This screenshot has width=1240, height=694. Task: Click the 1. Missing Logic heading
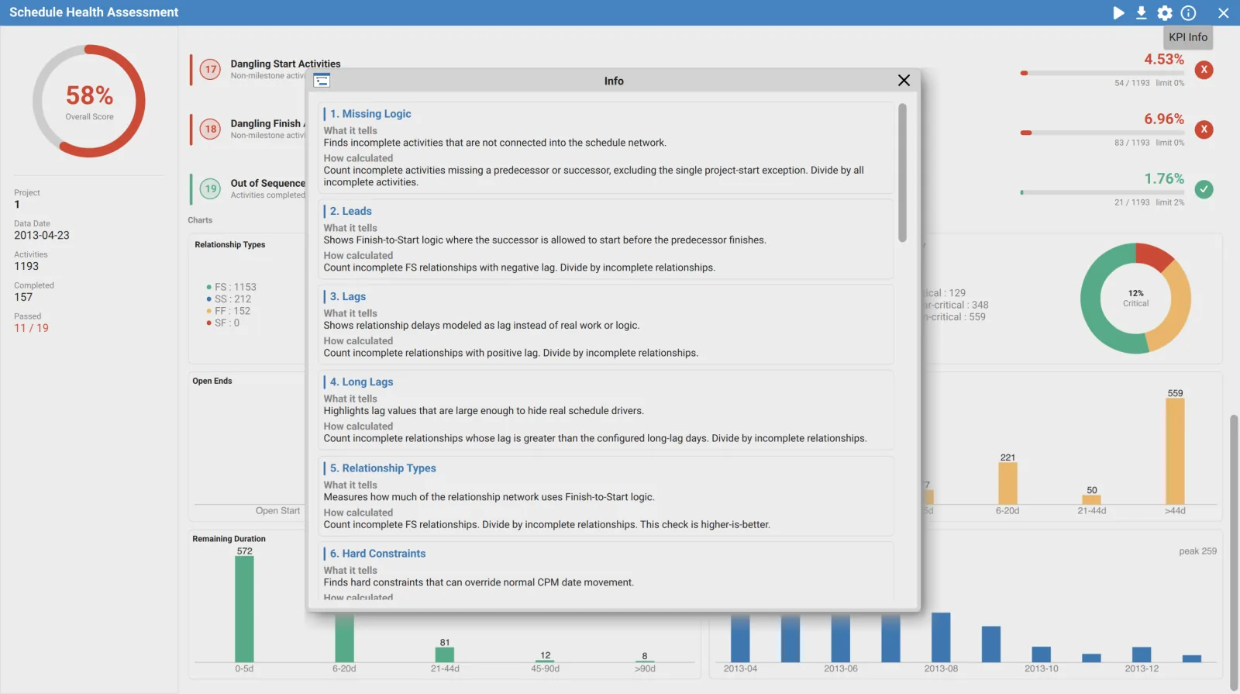[370, 114]
